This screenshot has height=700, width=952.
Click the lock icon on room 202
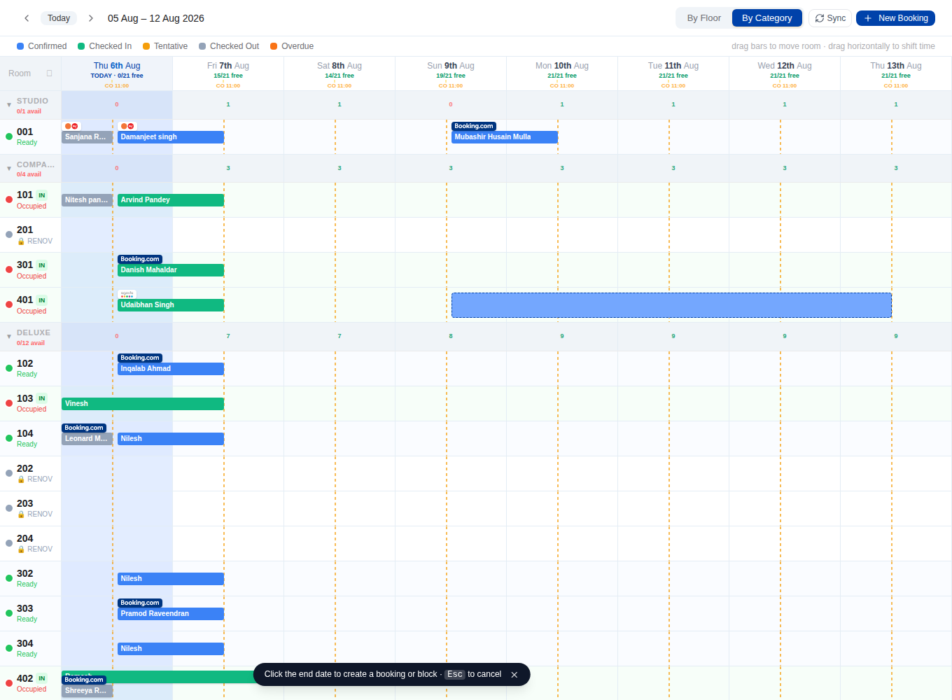pos(21,479)
